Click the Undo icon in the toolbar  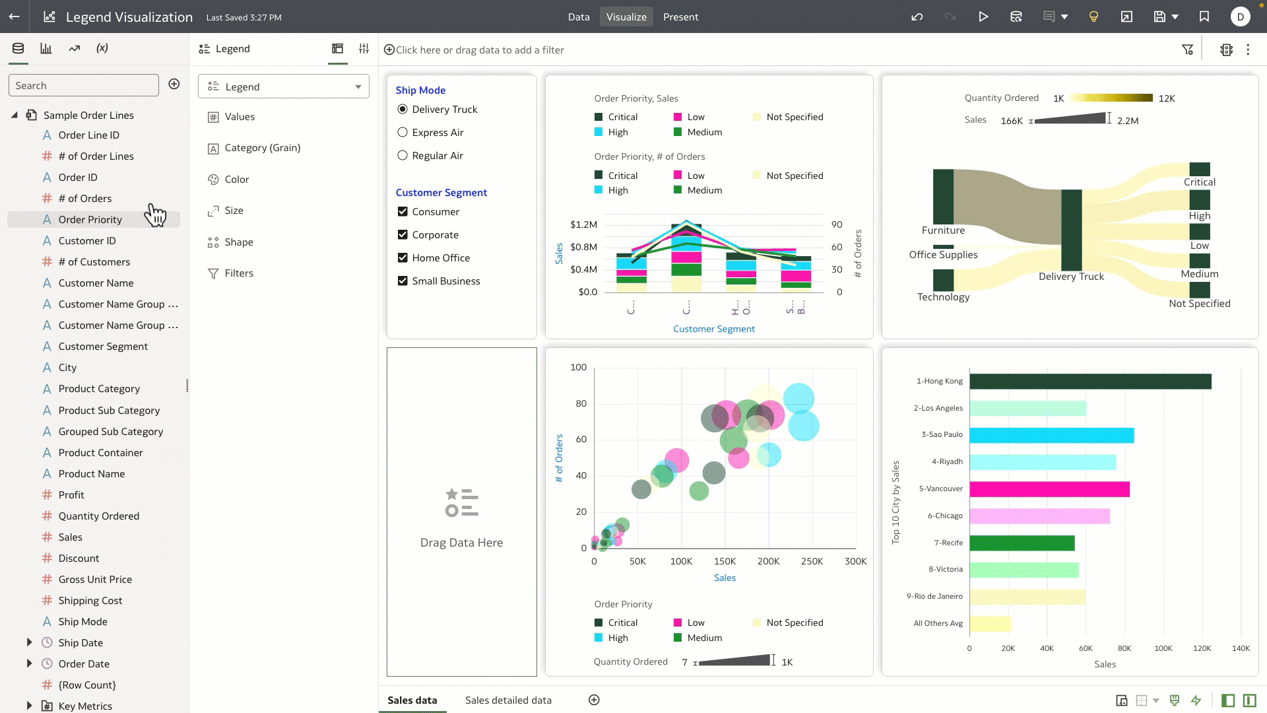pos(917,17)
